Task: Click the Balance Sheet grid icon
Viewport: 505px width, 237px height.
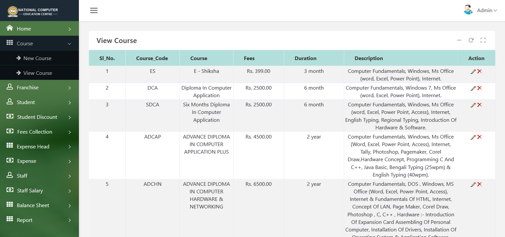Action: (10, 205)
